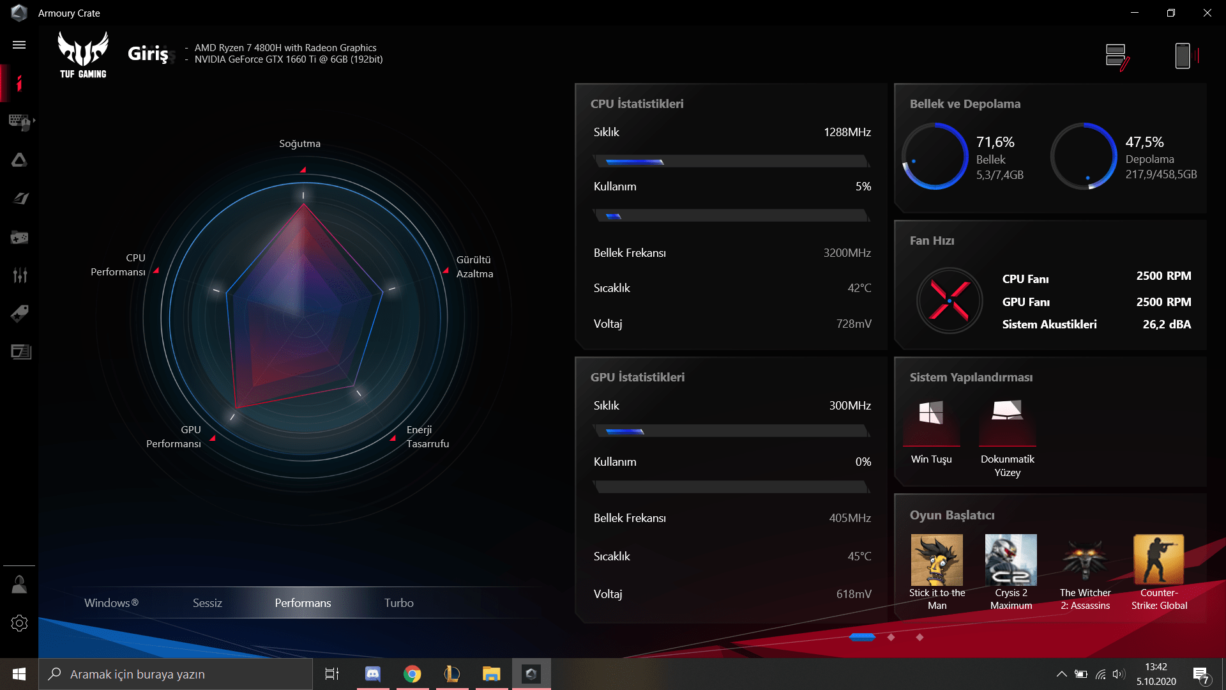
Task: Select the Sessiz mode tab
Action: click(x=207, y=602)
